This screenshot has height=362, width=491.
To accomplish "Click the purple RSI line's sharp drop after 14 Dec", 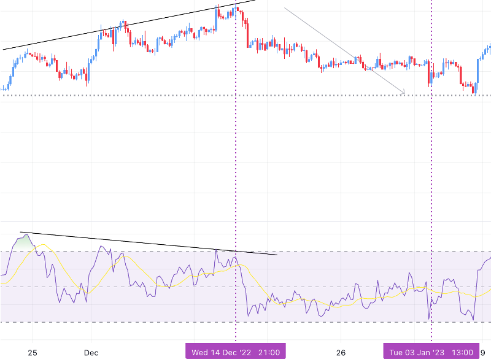I will click(x=245, y=295).
